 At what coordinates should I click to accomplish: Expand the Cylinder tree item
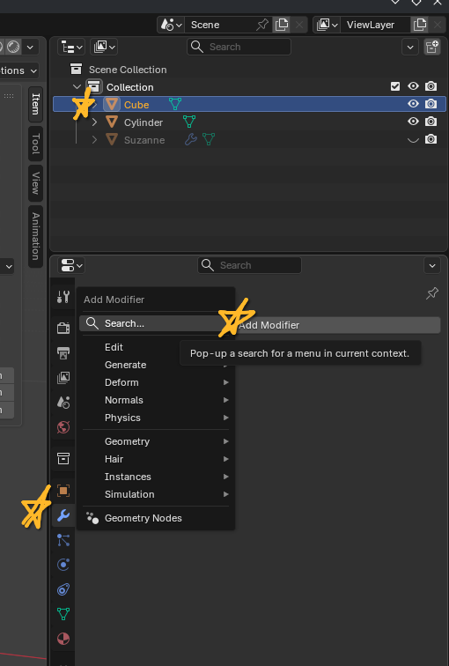coord(94,122)
